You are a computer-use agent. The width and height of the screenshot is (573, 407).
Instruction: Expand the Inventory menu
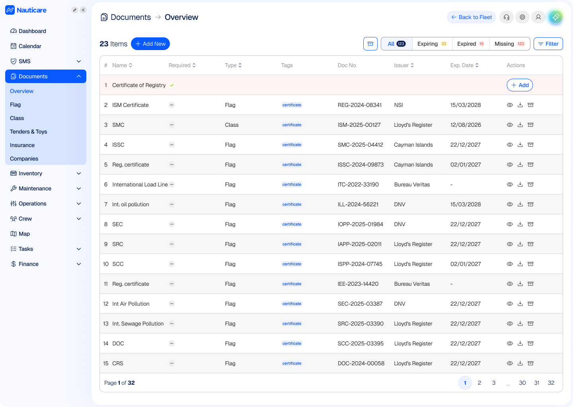(x=46, y=173)
